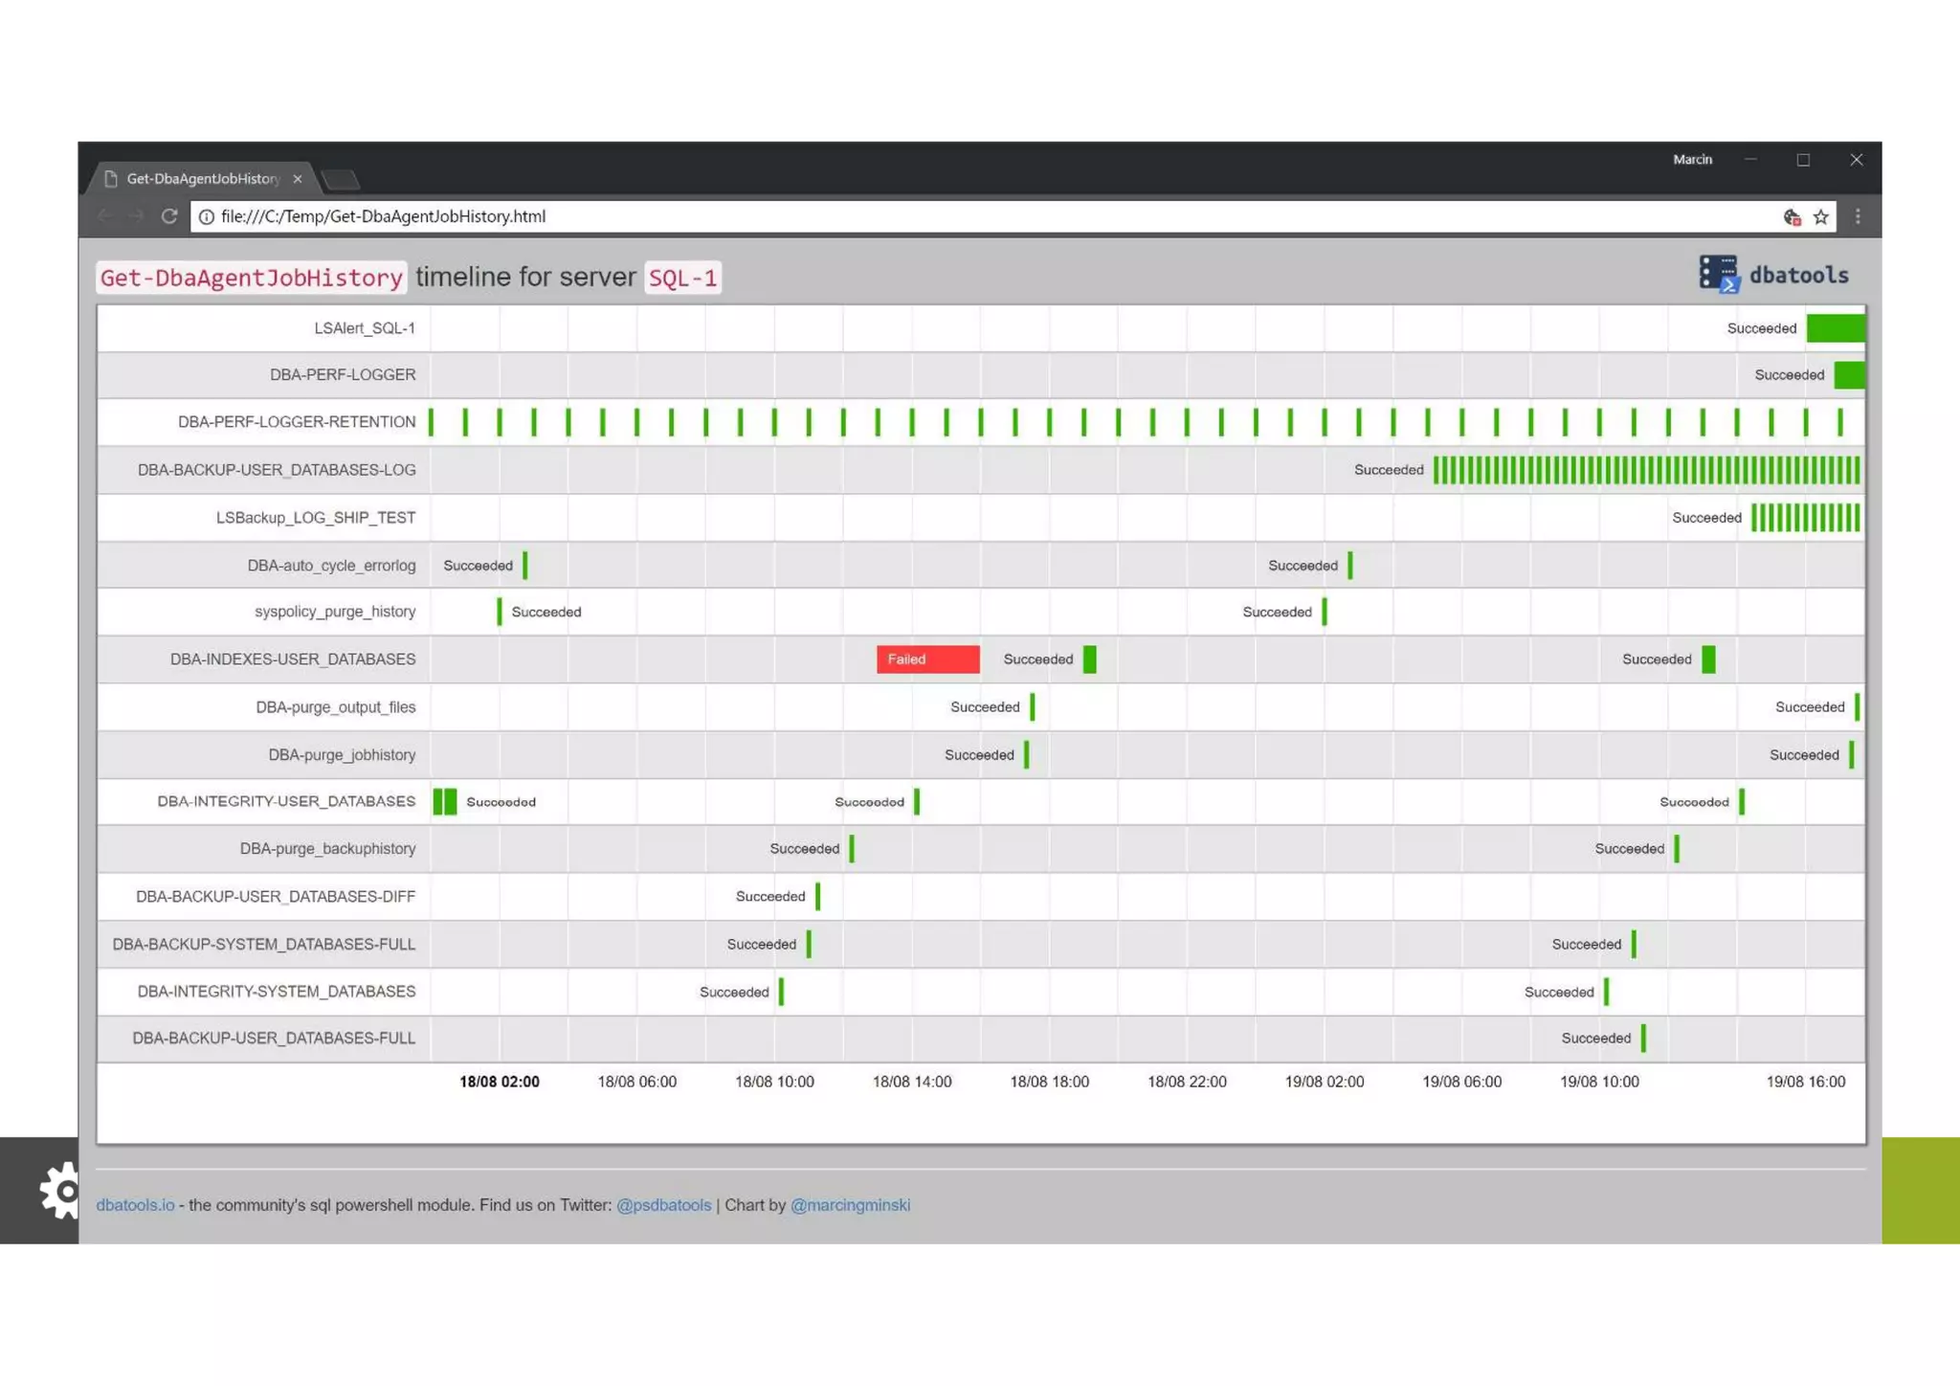Image resolution: width=1960 pixels, height=1386 pixels.
Task: Click the red Failed bar for DBA-INDEXES-USER_DATABASES
Action: point(927,659)
